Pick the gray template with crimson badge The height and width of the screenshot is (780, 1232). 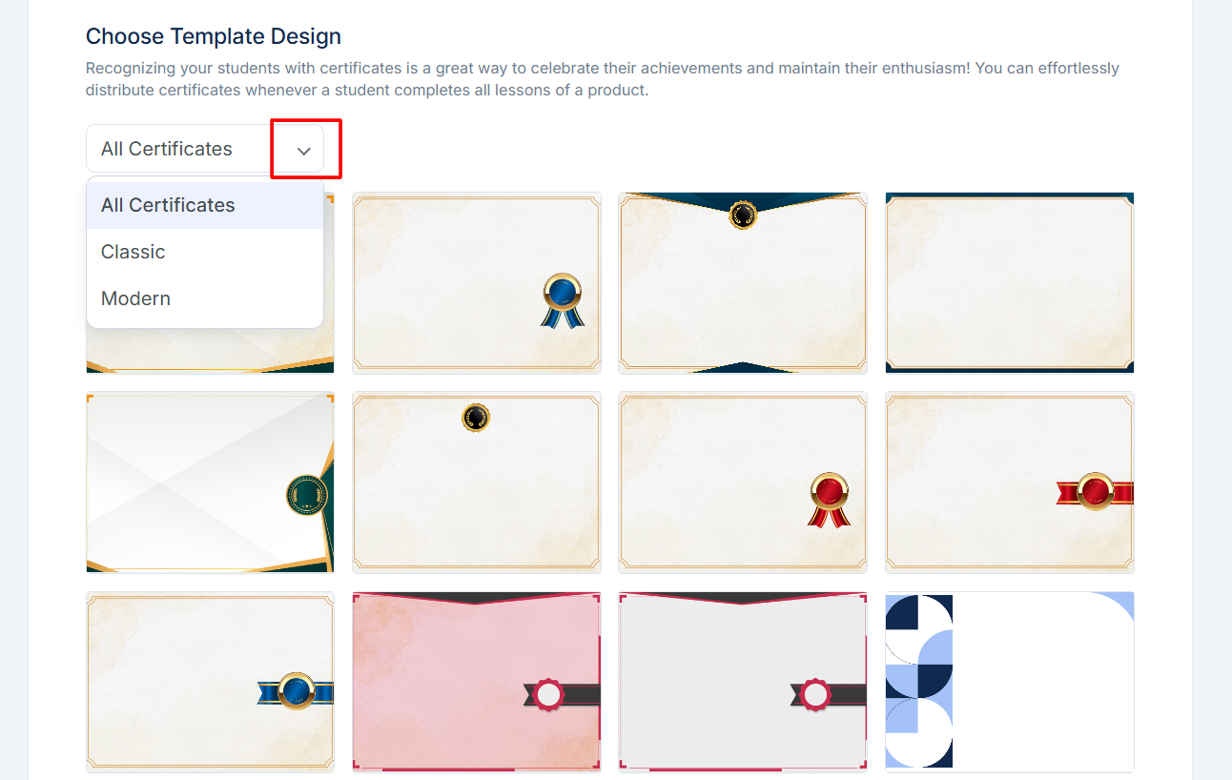tap(743, 682)
